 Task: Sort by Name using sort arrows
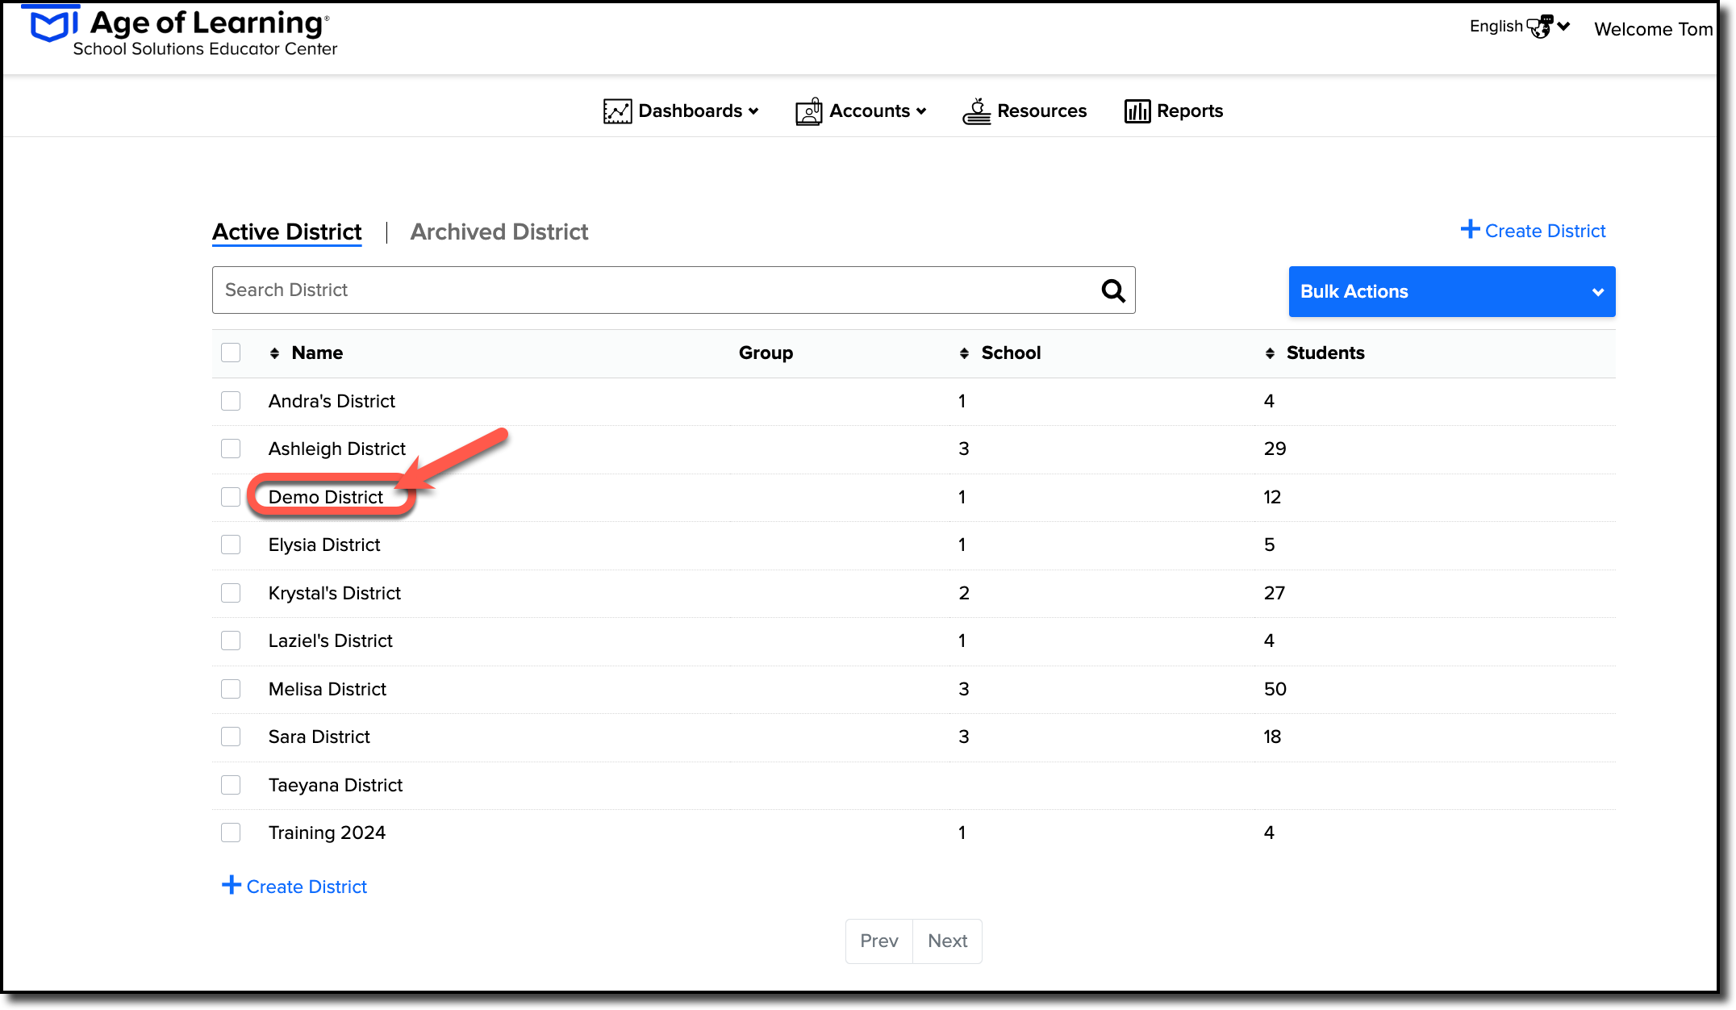[274, 353]
